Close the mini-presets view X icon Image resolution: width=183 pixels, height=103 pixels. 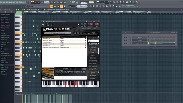(x=98, y=37)
